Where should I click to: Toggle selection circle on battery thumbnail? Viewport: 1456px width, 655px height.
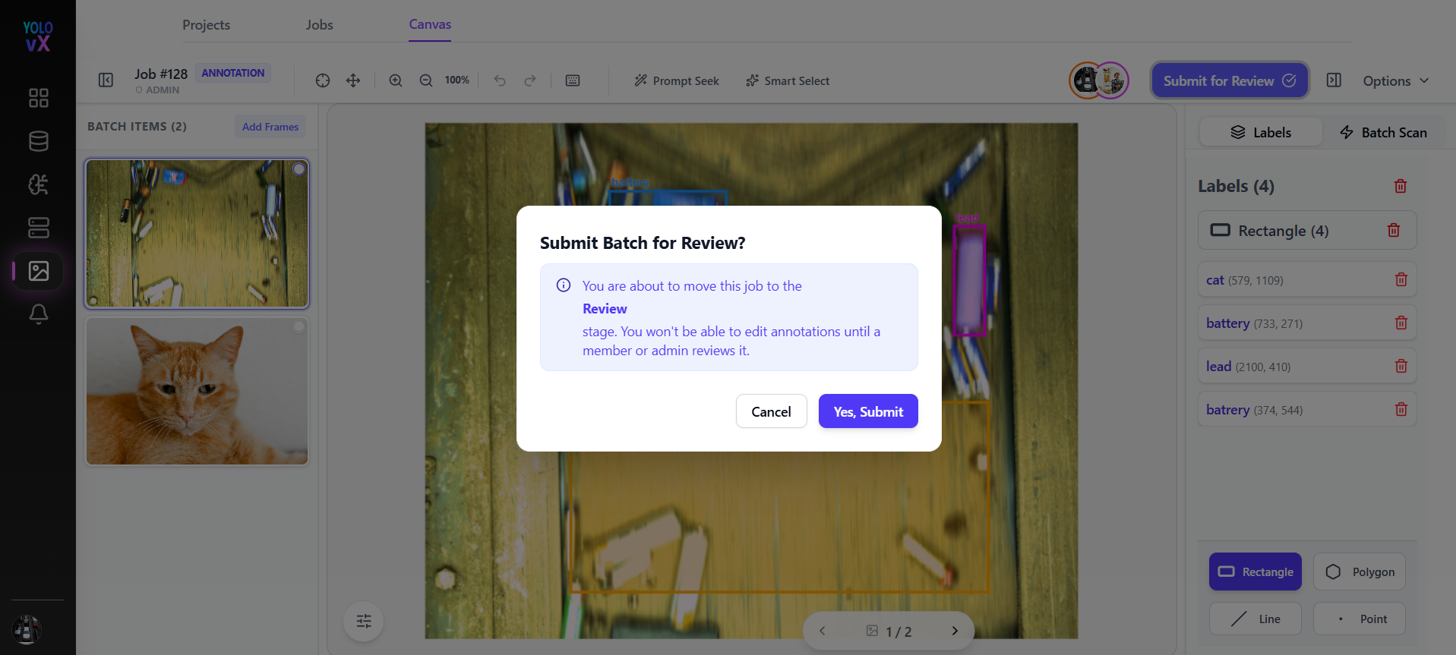[x=299, y=169]
